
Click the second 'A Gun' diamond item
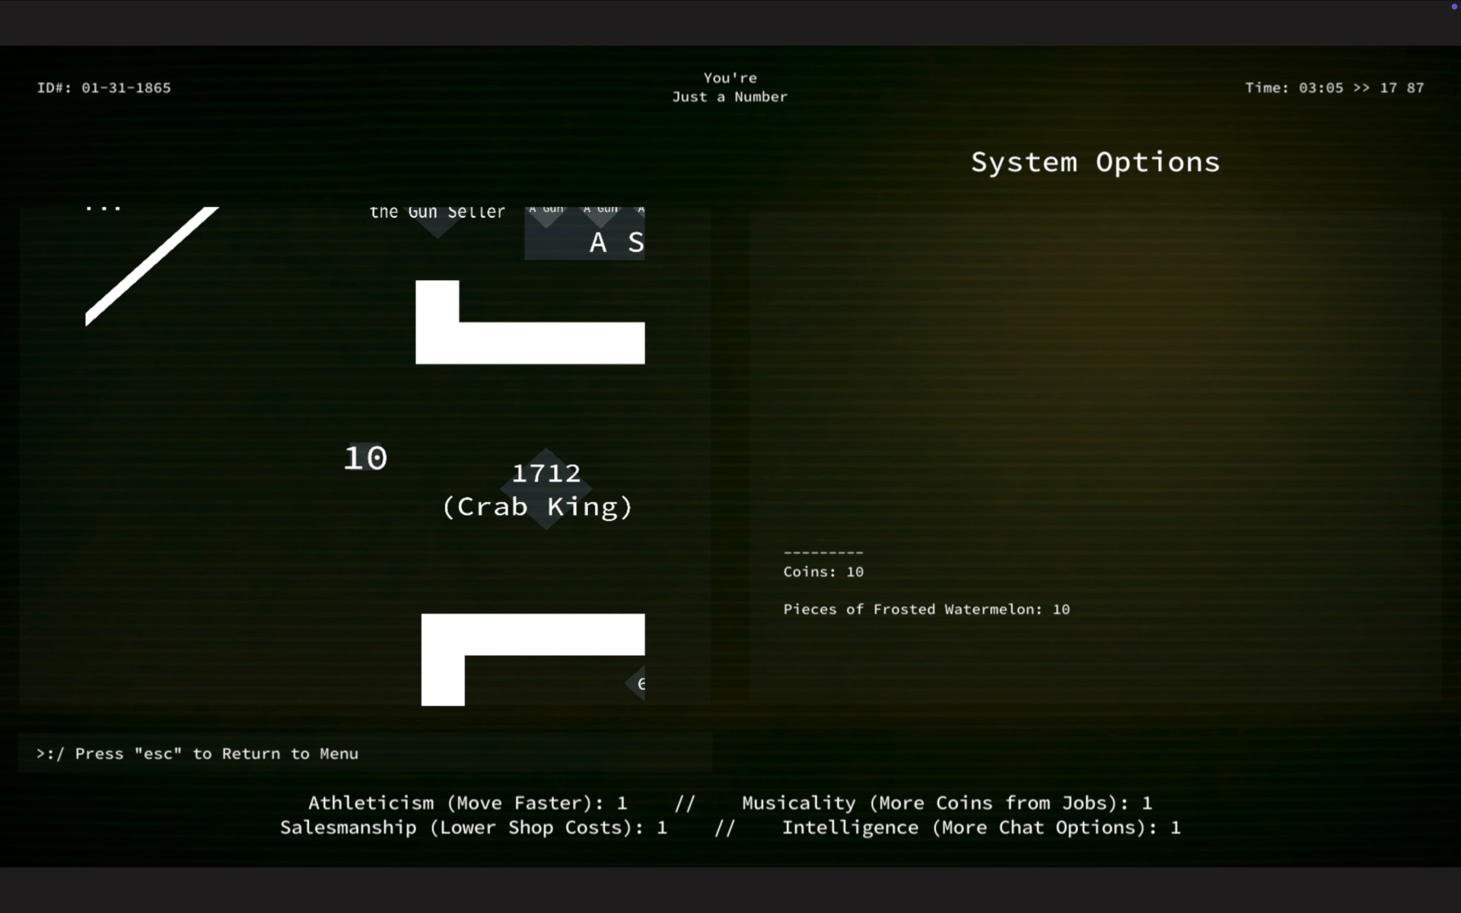pyautogui.click(x=600, y=216)
